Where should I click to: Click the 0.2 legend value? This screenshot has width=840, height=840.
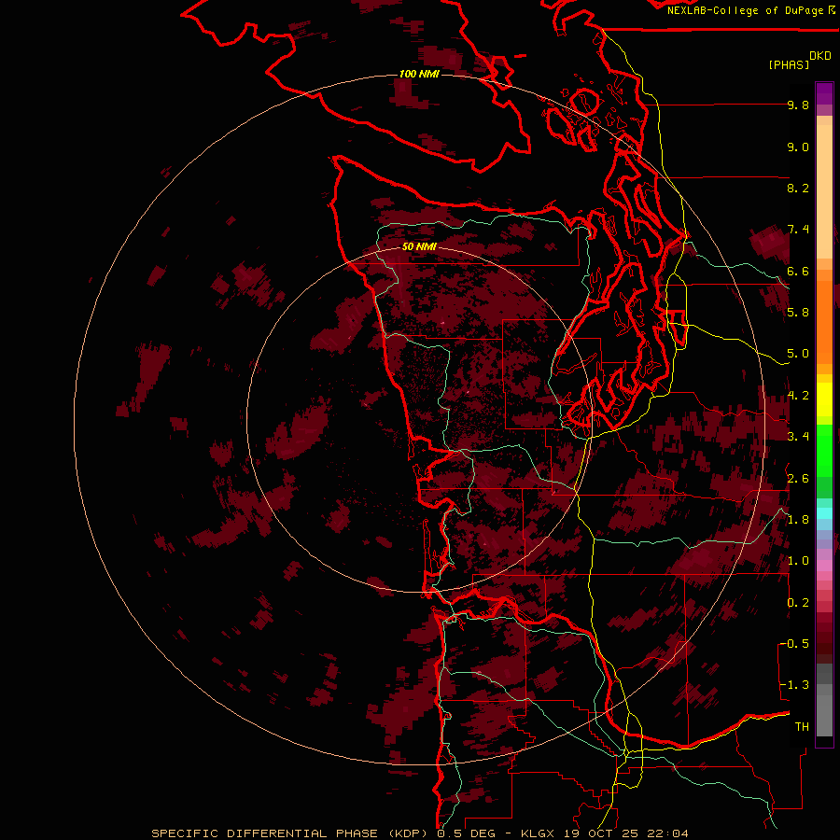coord(798,603)
